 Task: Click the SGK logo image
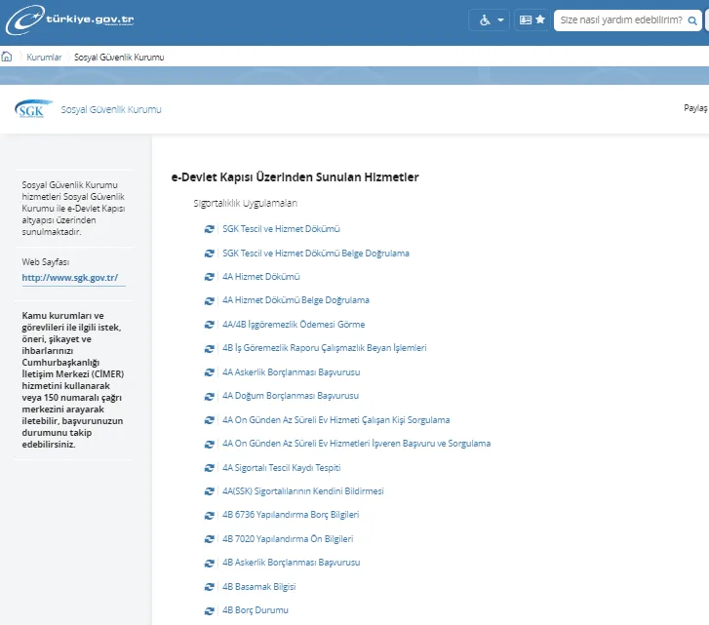[x=33, y=109]
